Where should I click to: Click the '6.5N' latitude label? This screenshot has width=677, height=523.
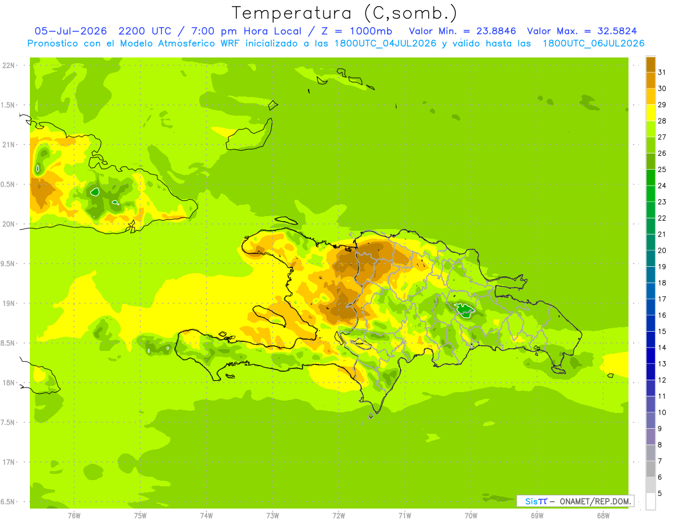[x=8, y=502]
